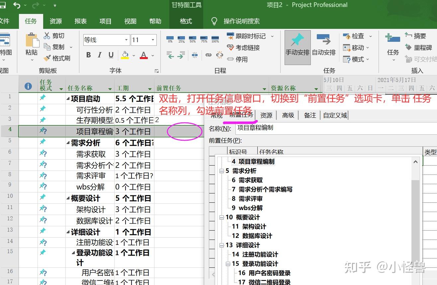Toggle 手动安排 manual scheduling
The width and height of the screenshot is (437, 285).
(298, 47)
